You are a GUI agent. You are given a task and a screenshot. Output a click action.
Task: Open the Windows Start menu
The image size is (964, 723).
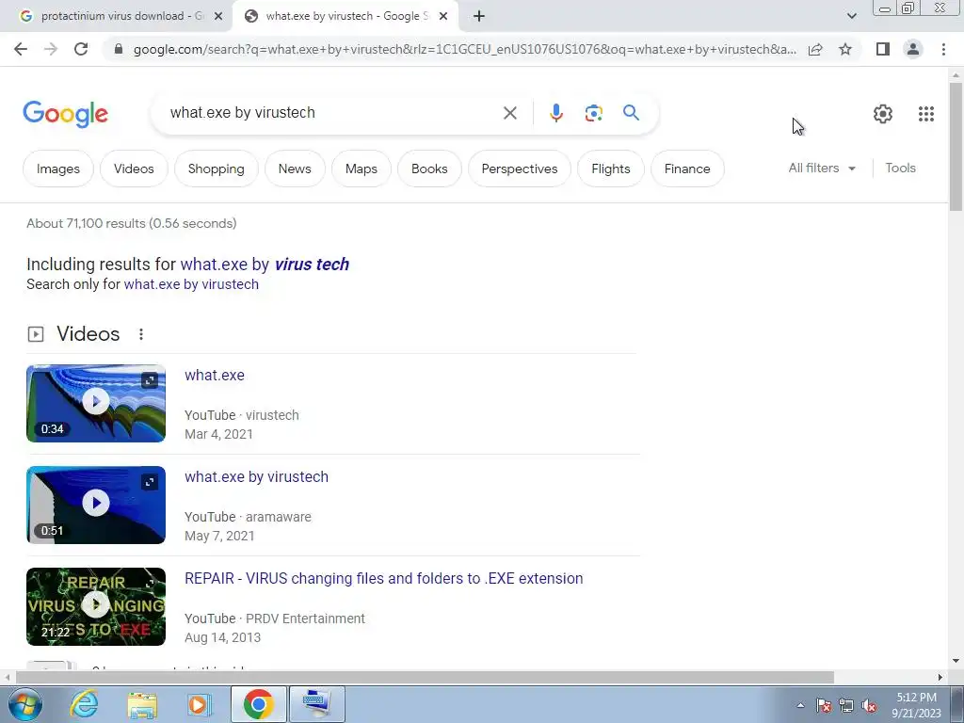tap(25, 704)
